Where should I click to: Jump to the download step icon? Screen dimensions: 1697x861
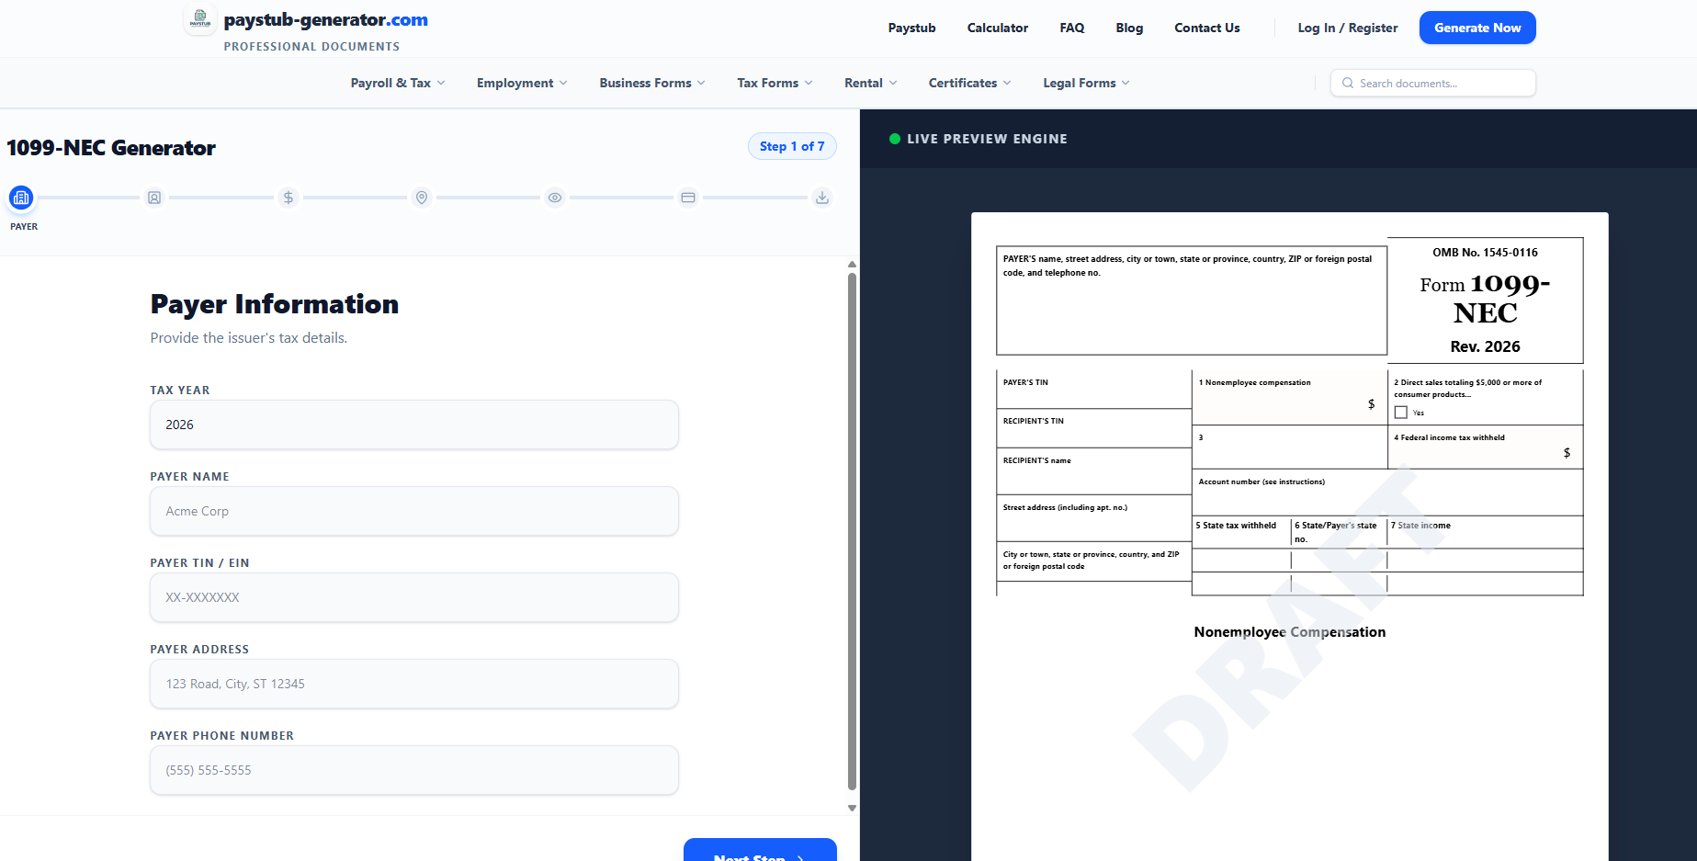(822, 198)
